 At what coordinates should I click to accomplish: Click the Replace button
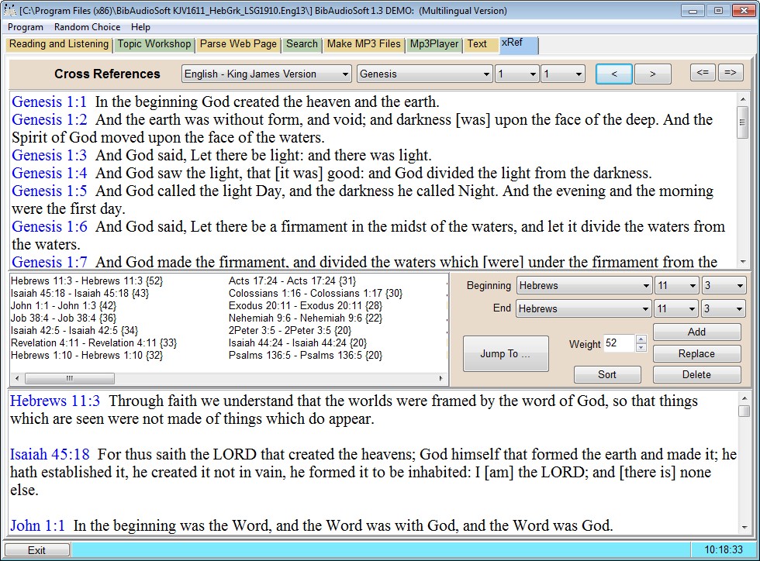coord(696,353)
